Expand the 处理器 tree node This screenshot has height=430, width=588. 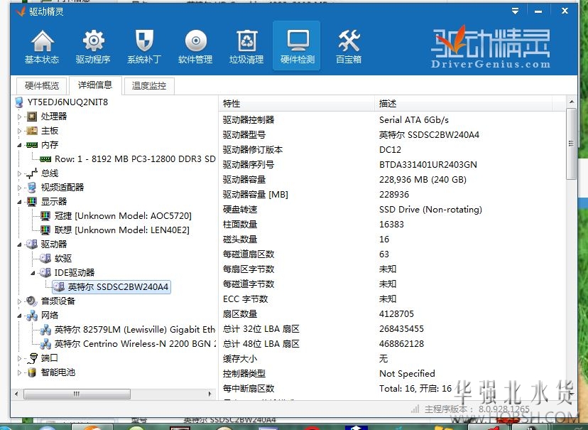pos(20,117)
